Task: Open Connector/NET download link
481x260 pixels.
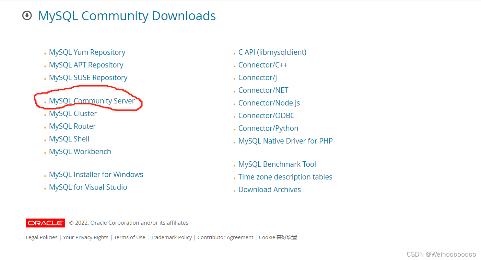Action: pos(263,90)
